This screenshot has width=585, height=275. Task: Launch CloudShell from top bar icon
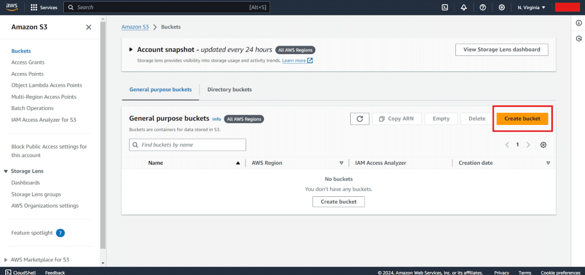(x=444, y=7)
